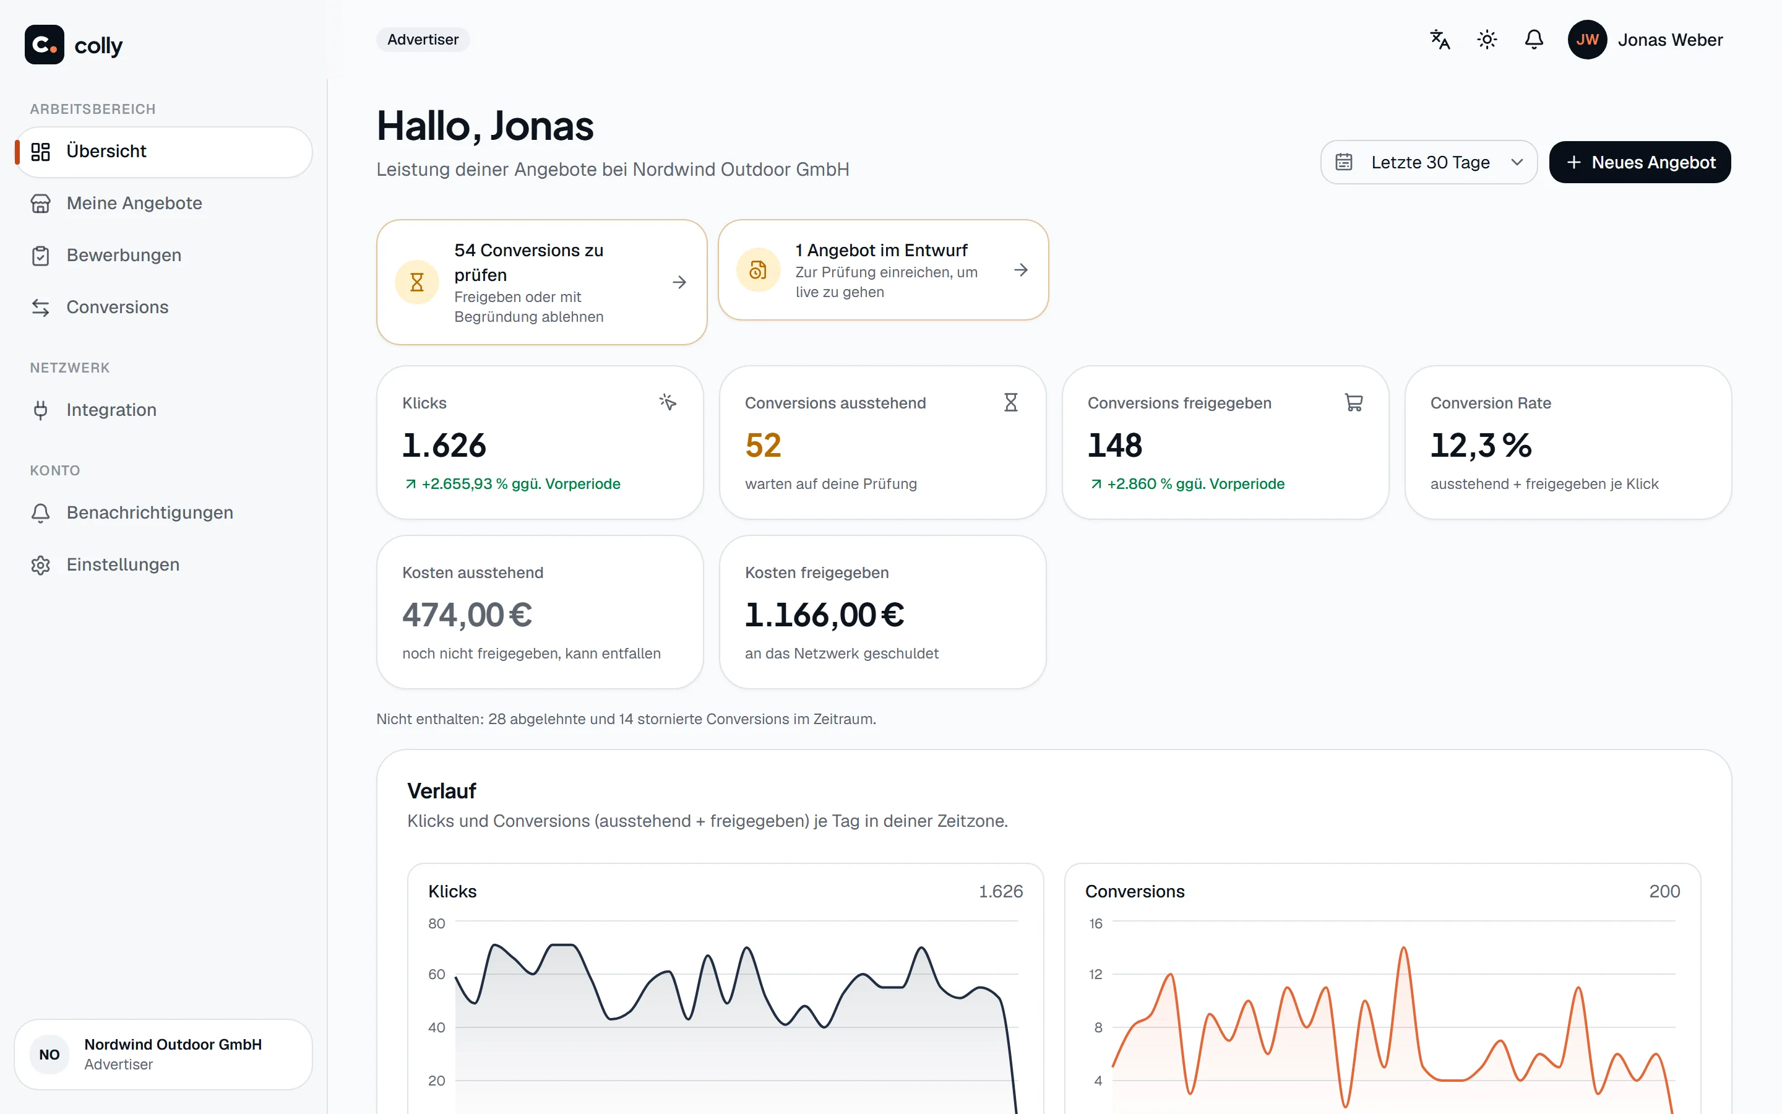
Task: Open Einstellungen in the sidebar
Action: pos(163,565)
